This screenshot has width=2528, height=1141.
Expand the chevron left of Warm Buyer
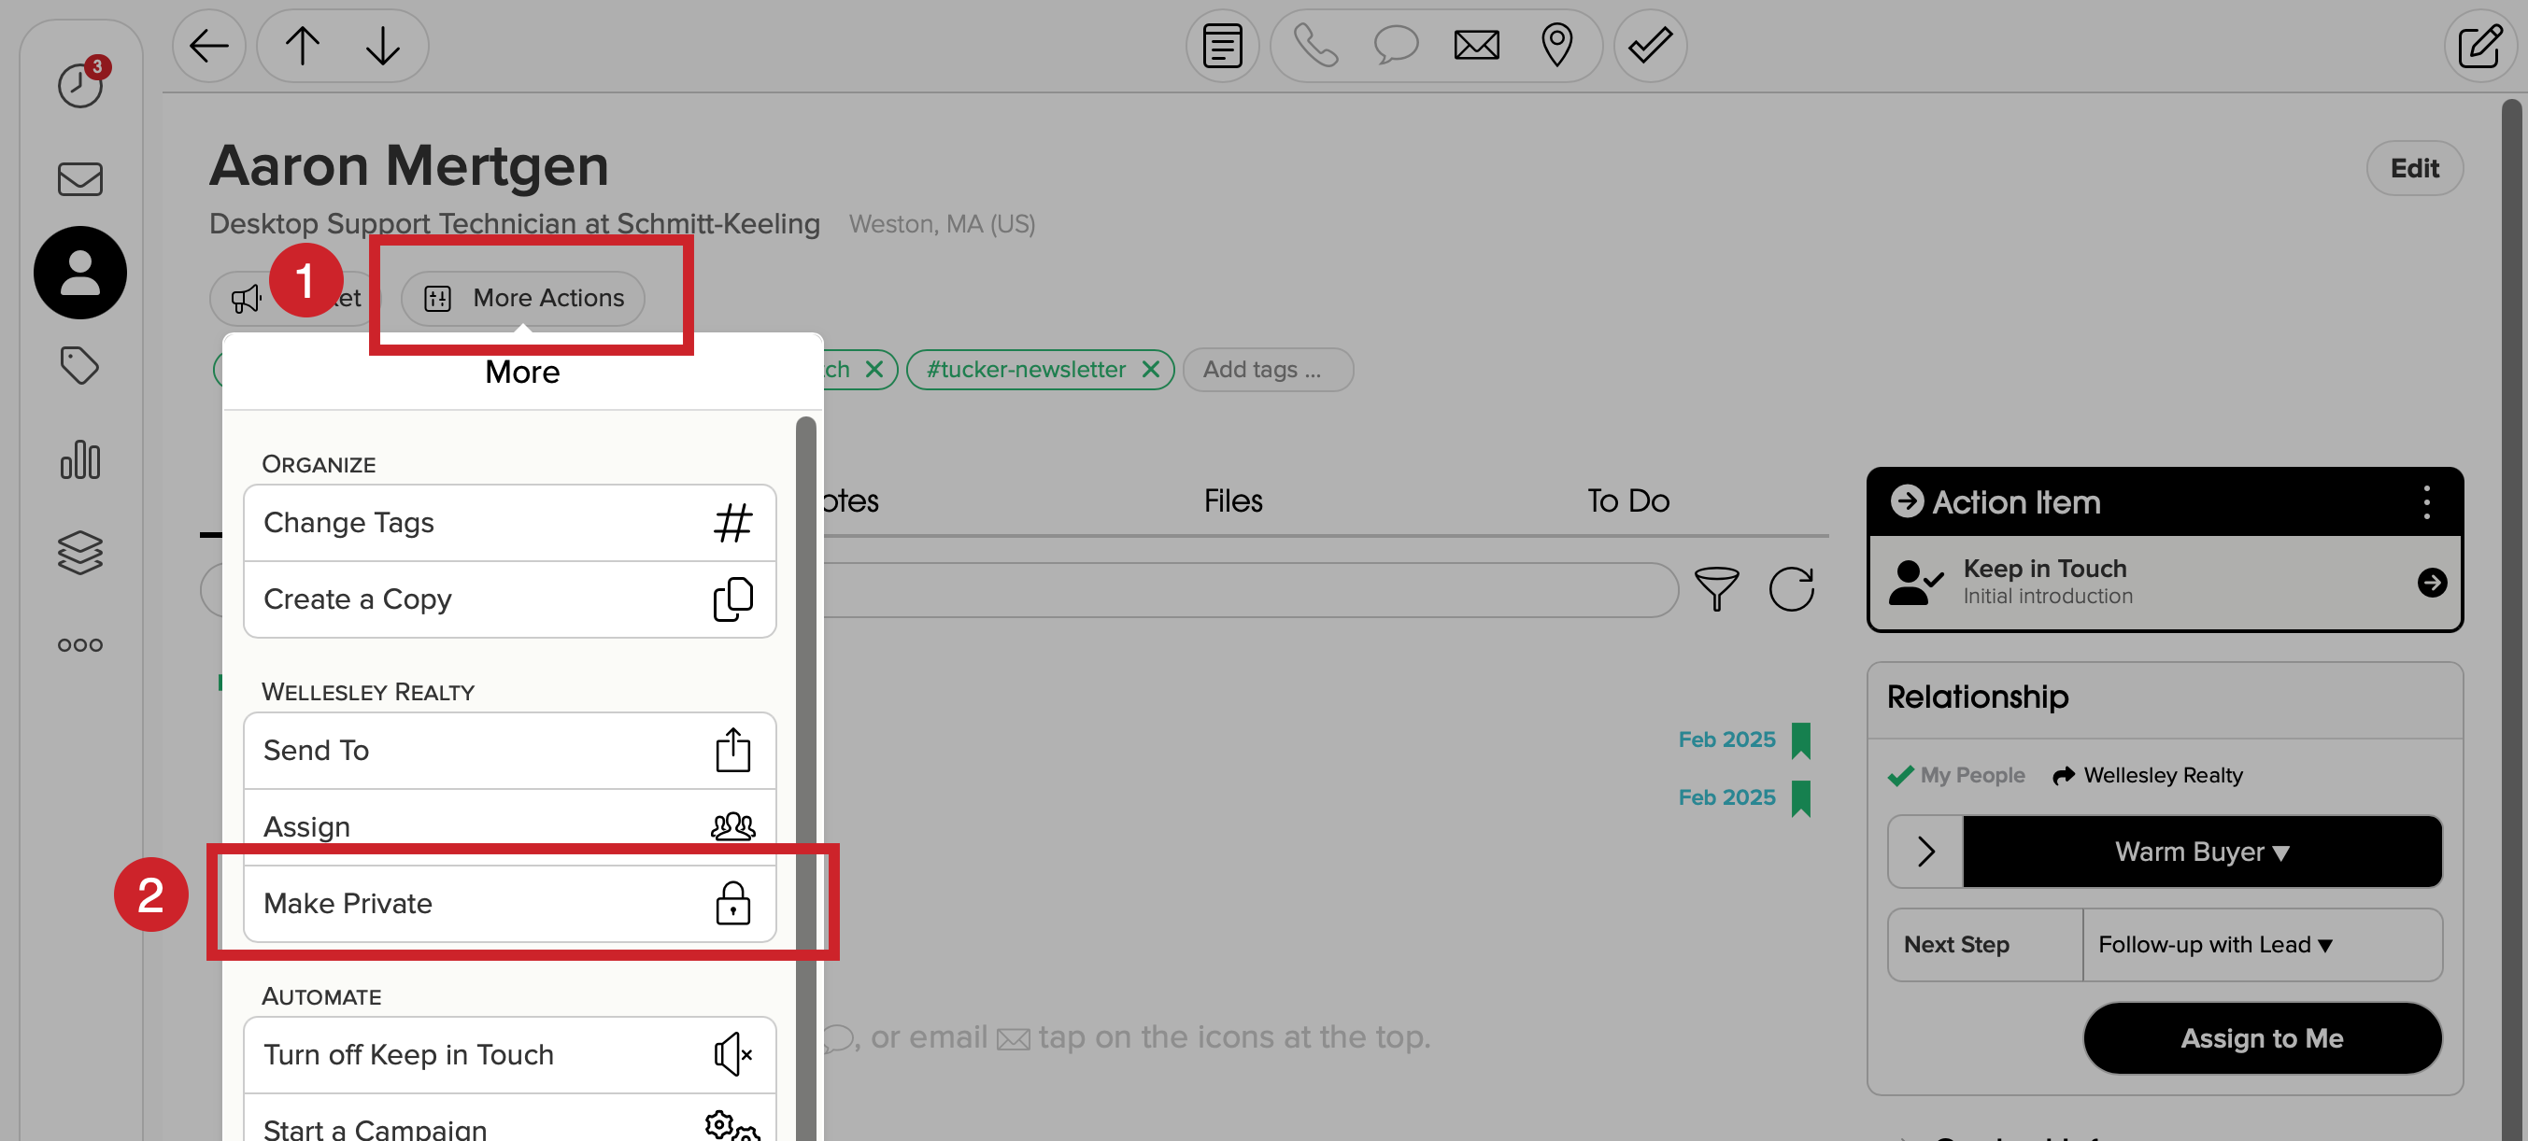(1925, 851)
